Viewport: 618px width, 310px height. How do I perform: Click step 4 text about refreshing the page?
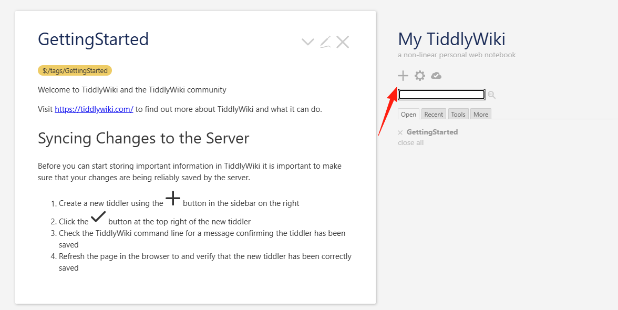(205, 262)
